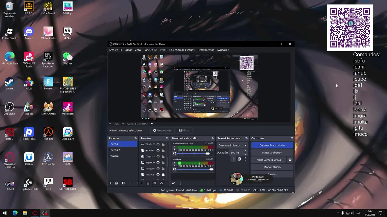Show hidden system tray icons
The width and height of the screenshot is (387, 217).
[338, 213]
